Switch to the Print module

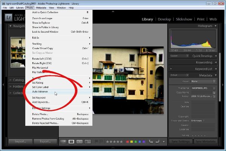201,19
